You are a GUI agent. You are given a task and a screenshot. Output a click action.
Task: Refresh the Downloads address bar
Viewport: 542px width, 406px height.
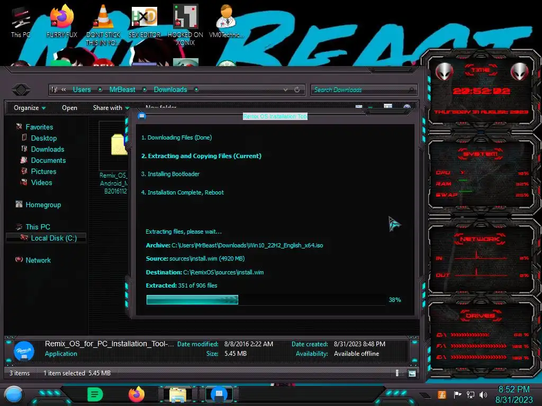[297, 90]
